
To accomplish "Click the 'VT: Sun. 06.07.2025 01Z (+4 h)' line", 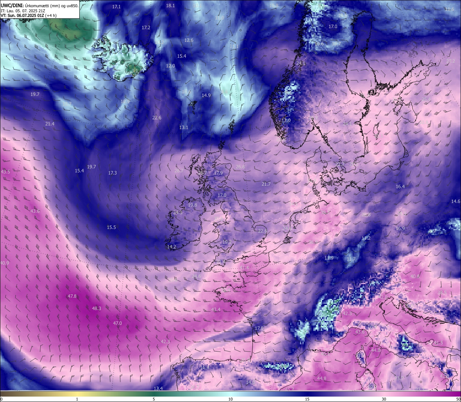I will click(28, 16).
